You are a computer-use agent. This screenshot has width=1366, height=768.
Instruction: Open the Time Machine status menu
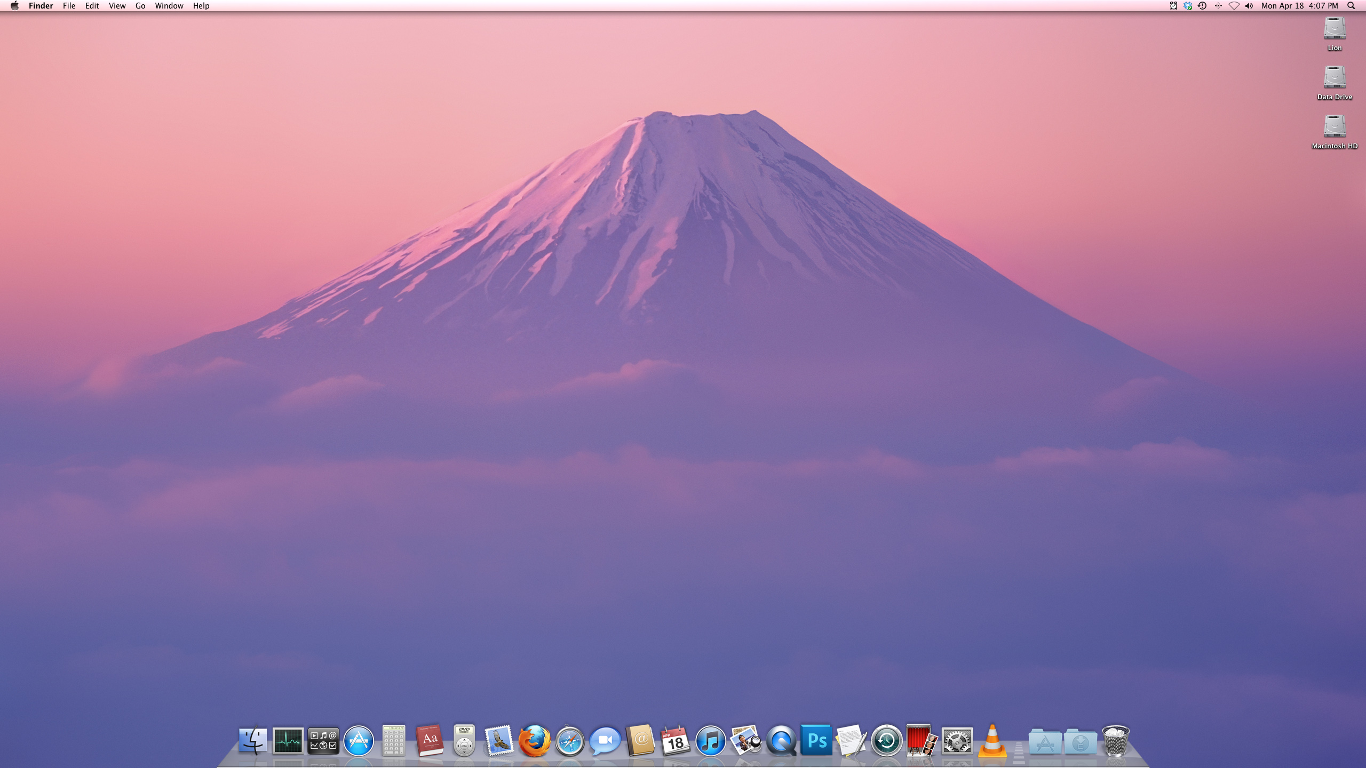(x=1202, y=6)
